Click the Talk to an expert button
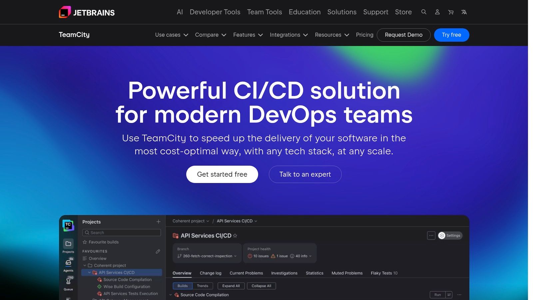The width and height of the screenshot is (533, 300). tap(305, 174)
